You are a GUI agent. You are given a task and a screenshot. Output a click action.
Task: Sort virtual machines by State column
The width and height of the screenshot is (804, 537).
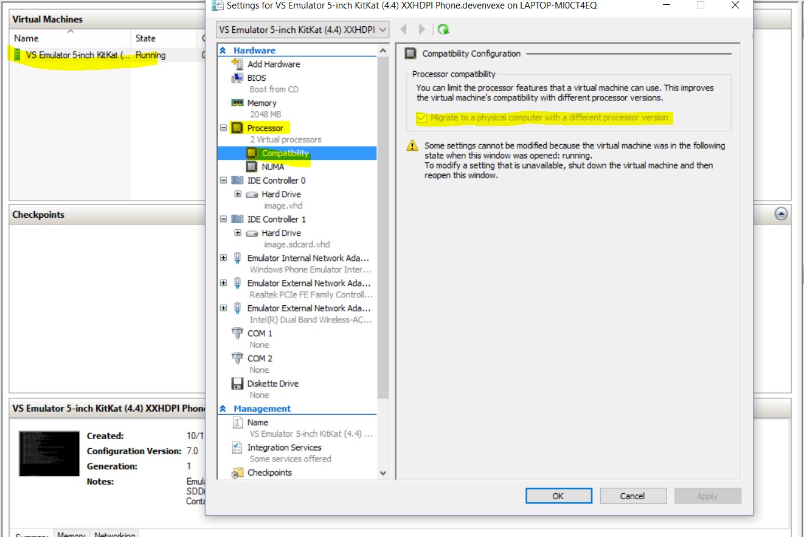click(164, 38)
